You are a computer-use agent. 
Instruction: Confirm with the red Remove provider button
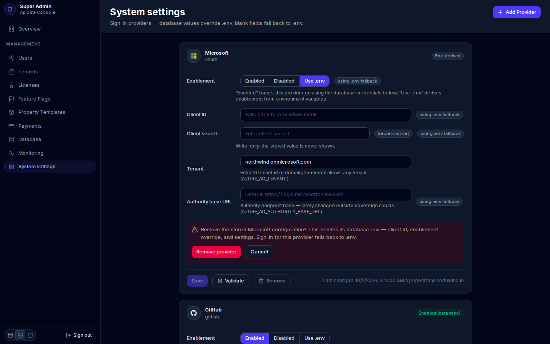216,252
